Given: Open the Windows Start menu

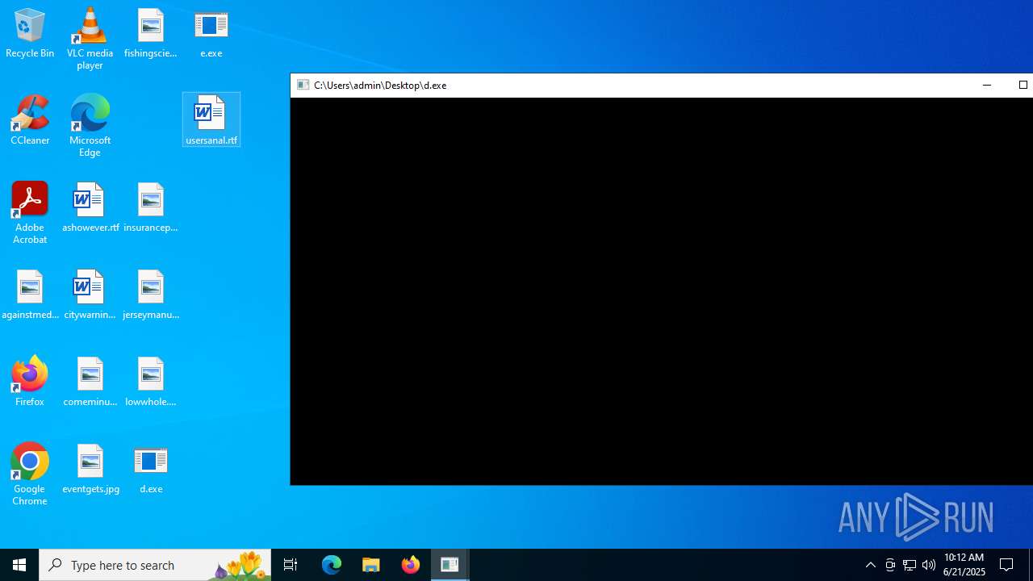Looking at the screenshot, I should tap(19, 565).
